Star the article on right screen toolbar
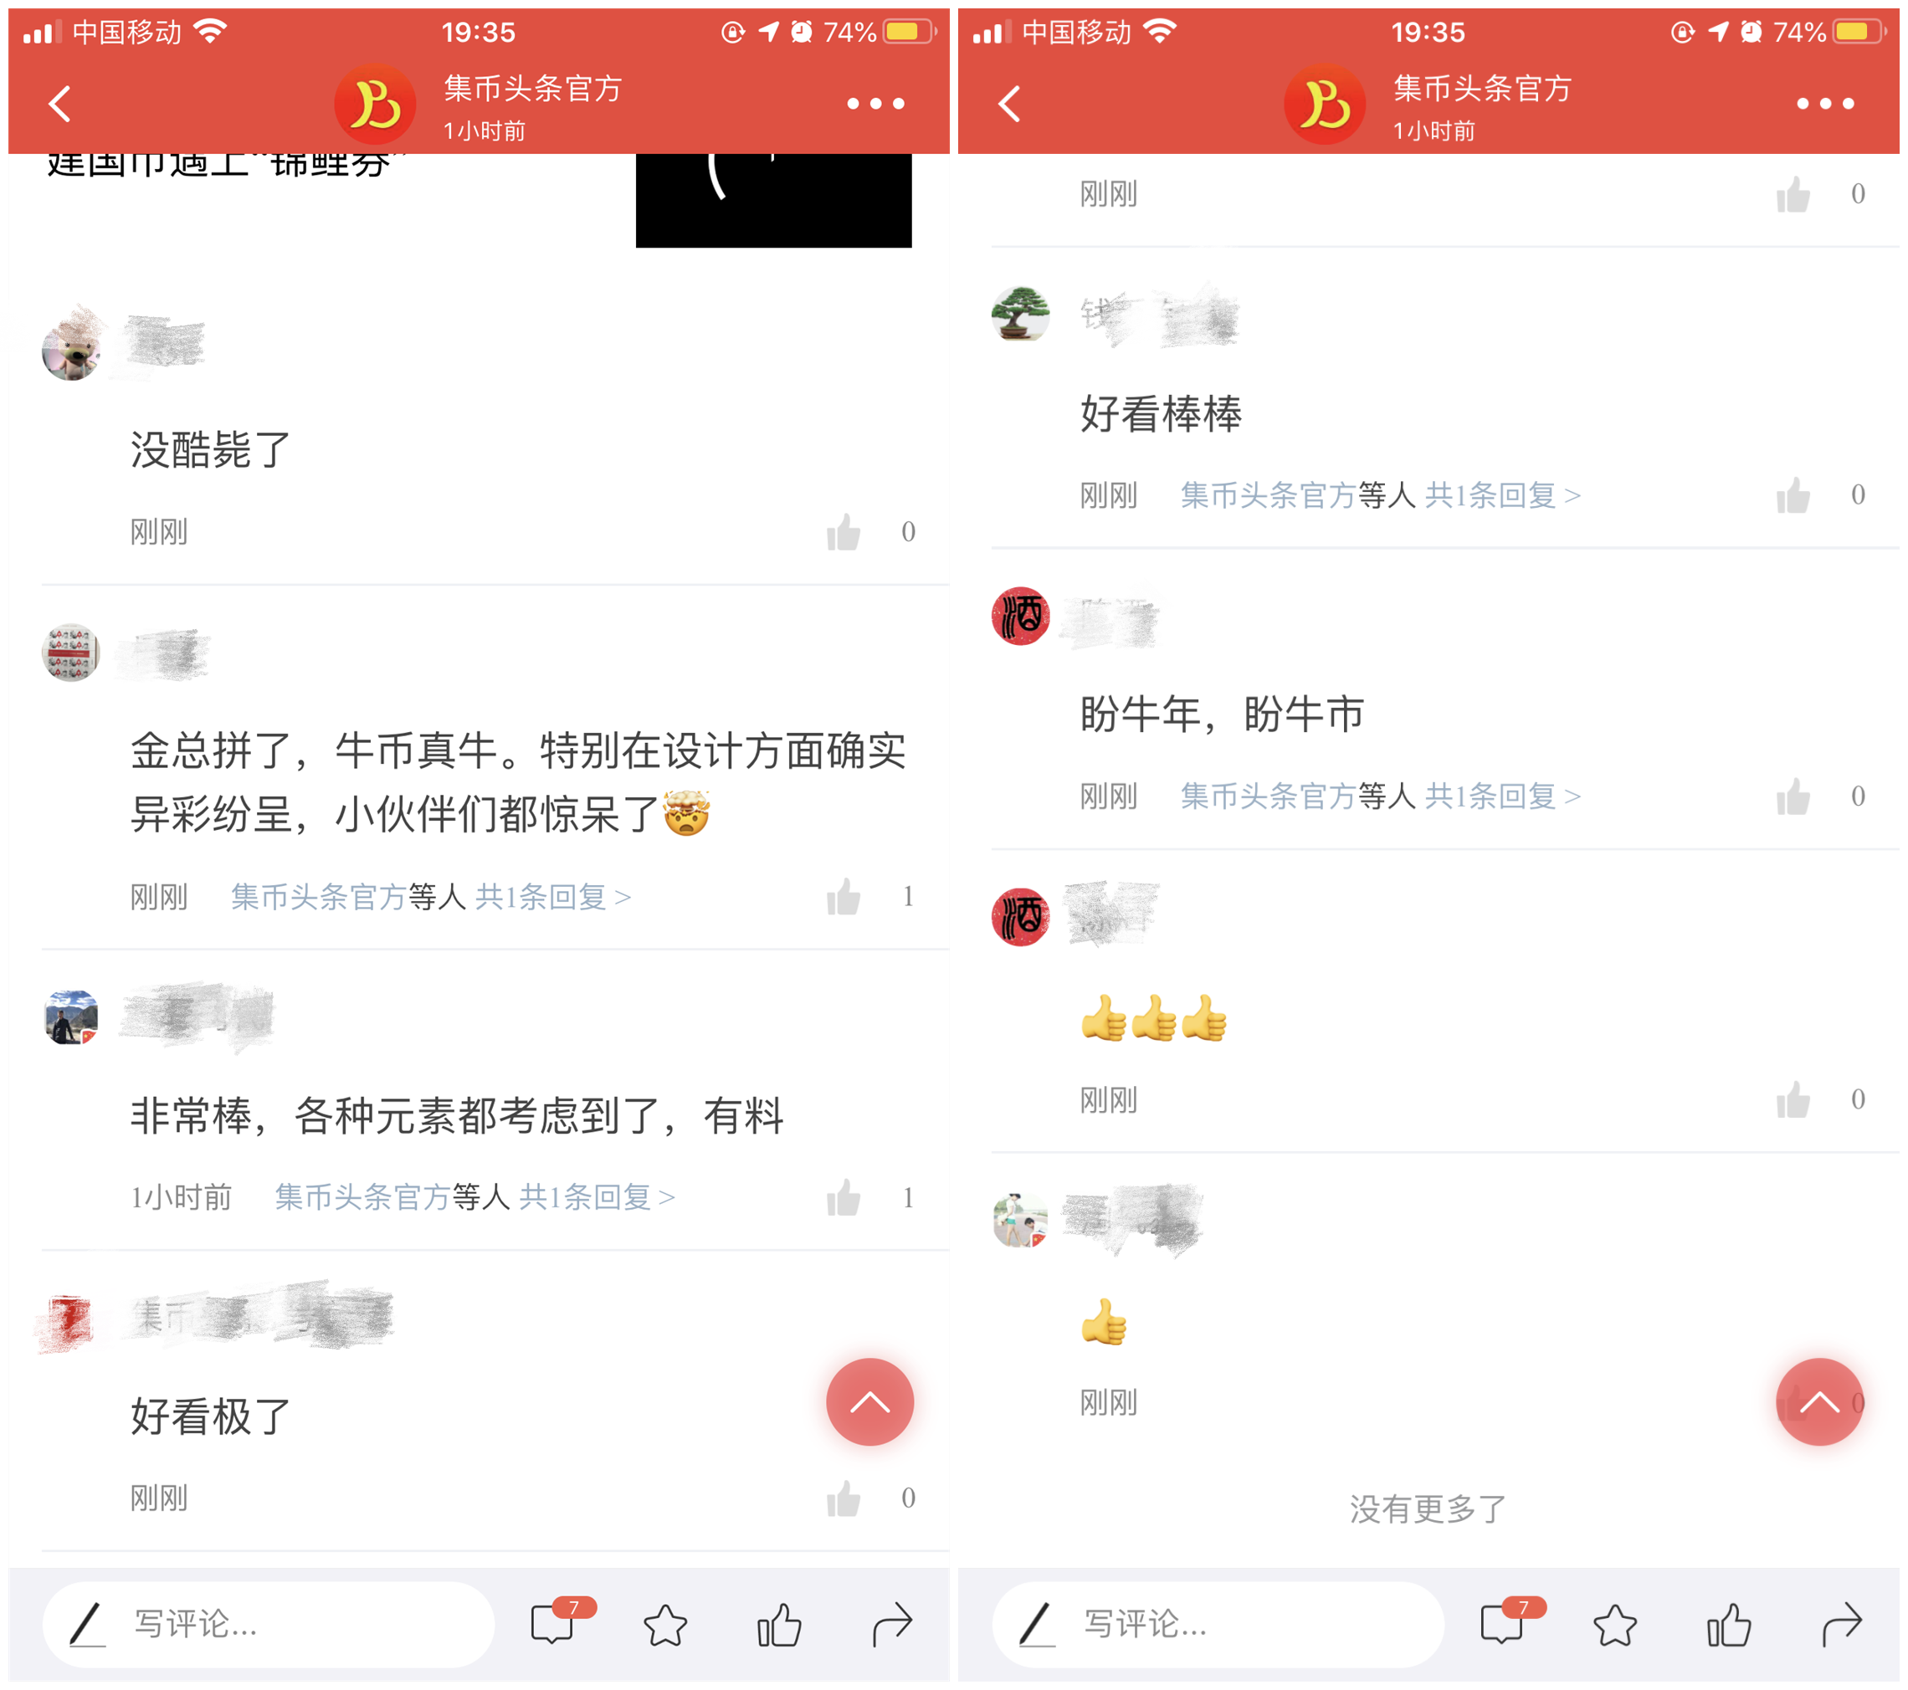This screenshot has width=1908, height=1690. point(1615,1625)
